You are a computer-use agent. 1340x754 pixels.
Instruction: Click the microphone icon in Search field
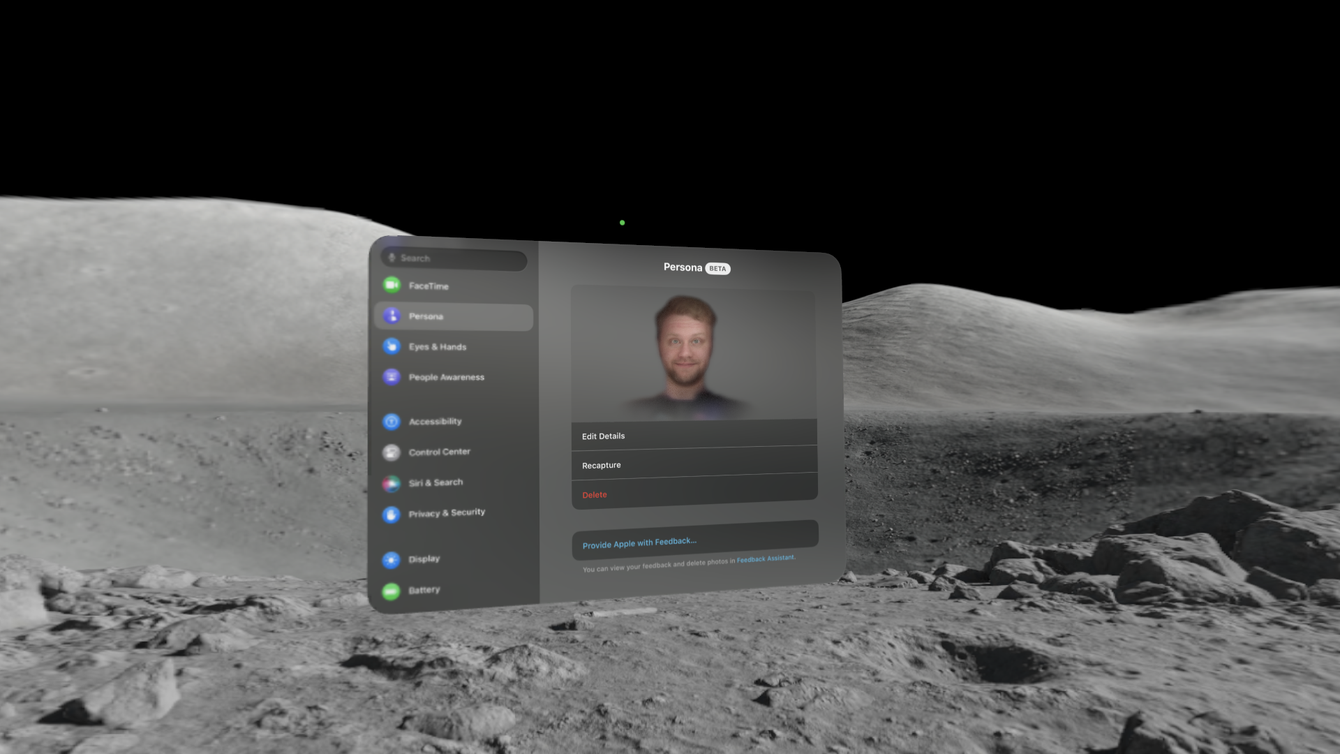tap(392, 258)
